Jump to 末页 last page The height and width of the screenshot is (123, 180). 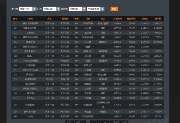pos(125,122)
